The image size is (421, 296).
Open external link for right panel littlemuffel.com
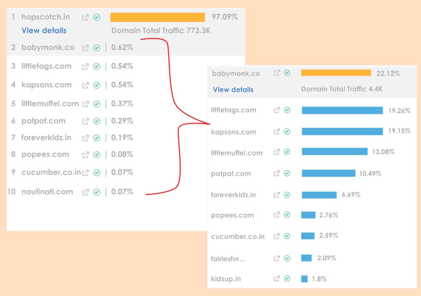(277, 152)
